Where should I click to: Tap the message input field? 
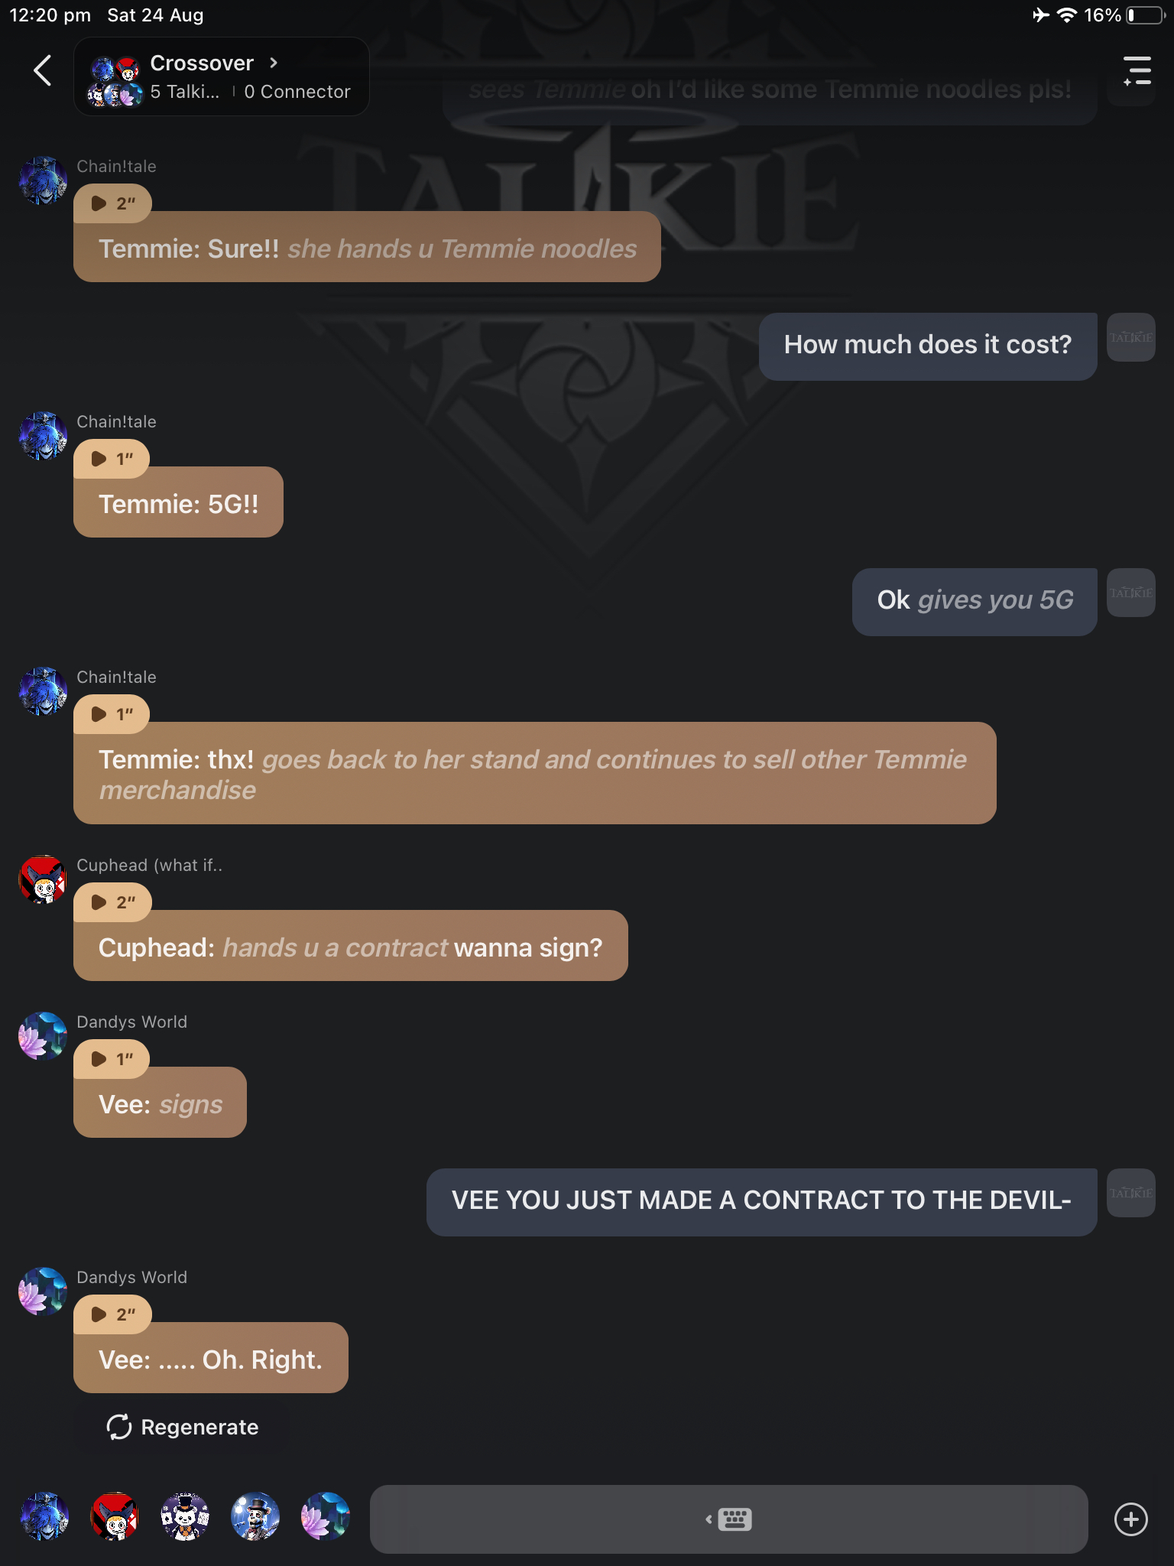pyautogui.click(x=535, y=1519)
